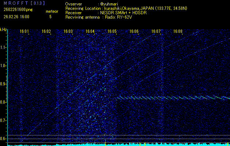Screen dimensions: 230x146
Task: Click the 16:02 time marker
Action: pyautogui.click(x=46, y=32)
